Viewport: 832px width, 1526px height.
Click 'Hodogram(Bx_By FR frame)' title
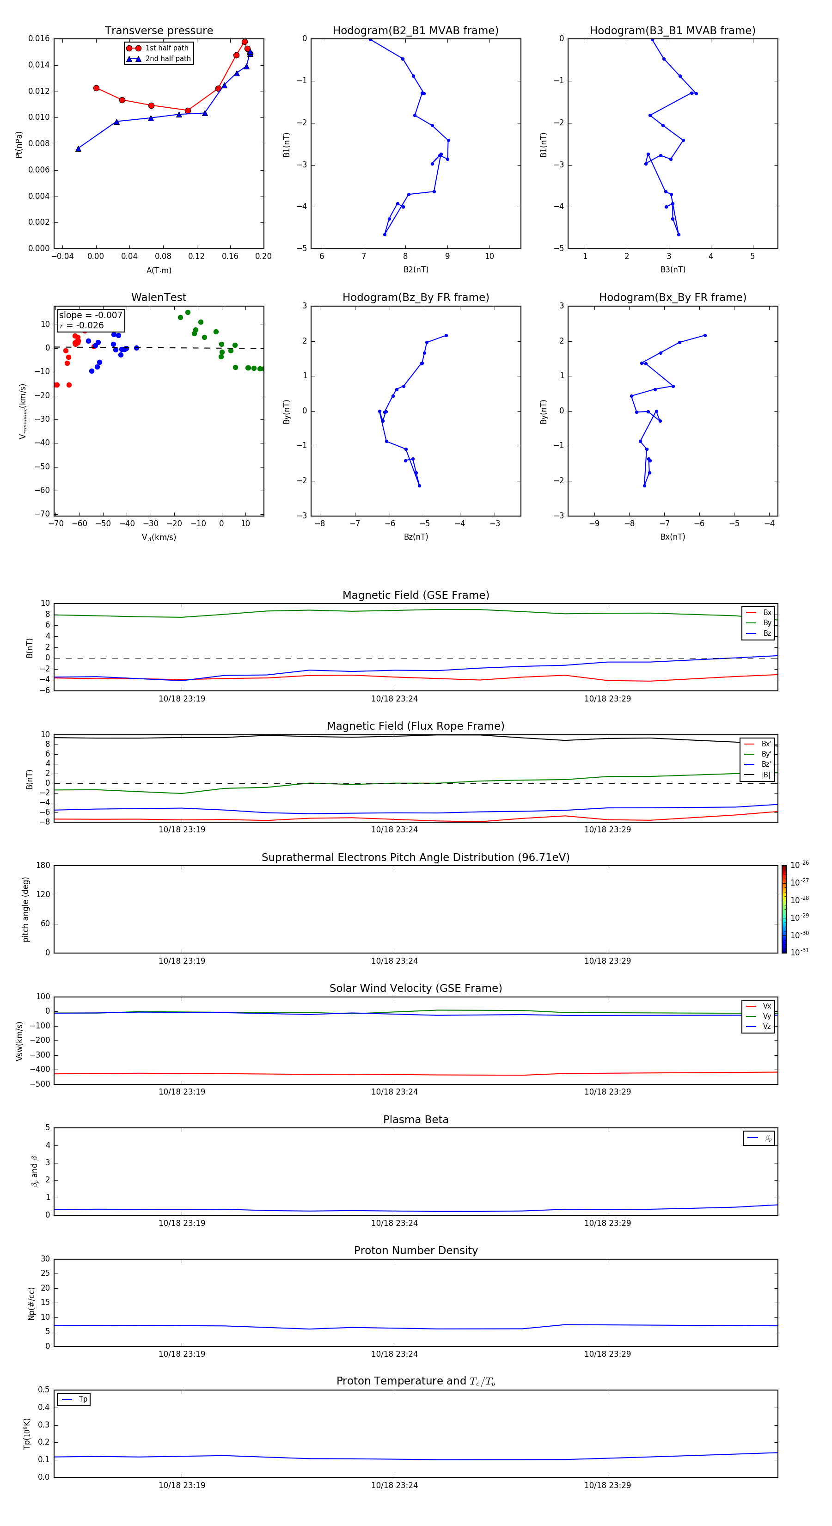673,297
